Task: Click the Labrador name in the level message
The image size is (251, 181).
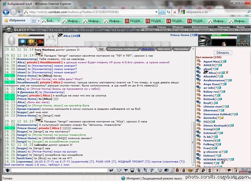Action: [x=41, y=145]
